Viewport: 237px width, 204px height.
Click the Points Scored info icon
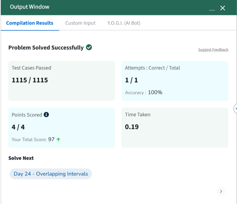(x=46, y=115)
